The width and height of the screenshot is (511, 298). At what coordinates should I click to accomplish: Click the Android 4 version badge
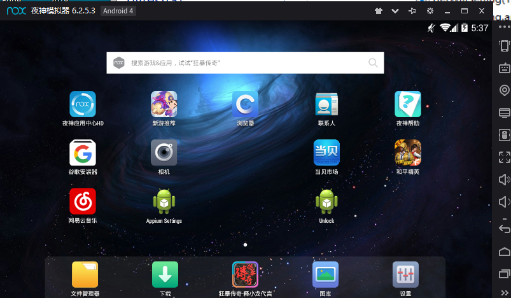click(118, 11)
